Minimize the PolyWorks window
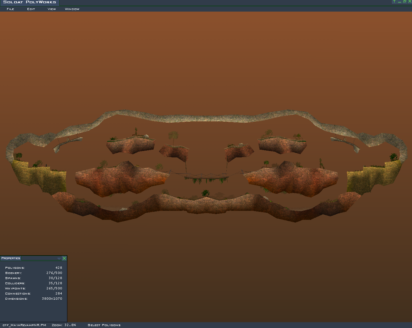 tap(399, 2)
